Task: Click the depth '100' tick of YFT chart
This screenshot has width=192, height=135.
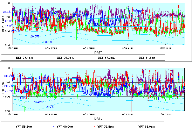Action: tap(8, 97)
